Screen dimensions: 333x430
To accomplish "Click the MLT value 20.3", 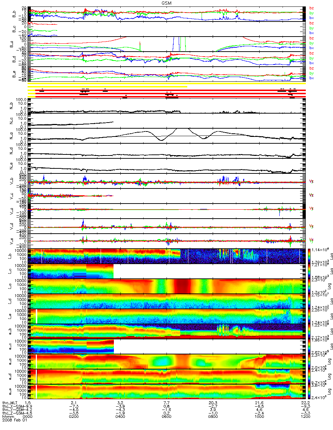I will [x=212, y=403].
